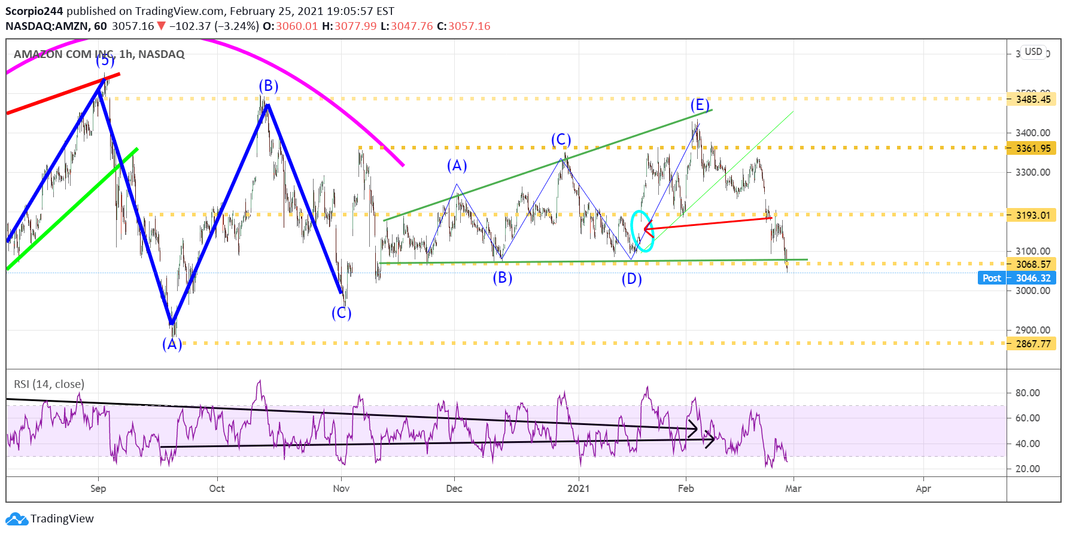Image resolution: width=1067 pixels, height=535 pixels.
Task: Click the Oct label on time axis
Action: [x=217, y=488]
